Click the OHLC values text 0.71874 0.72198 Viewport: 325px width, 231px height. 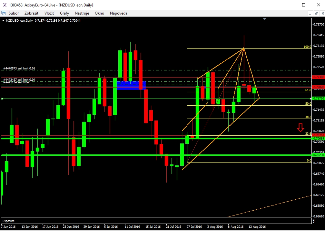(46, 21)
